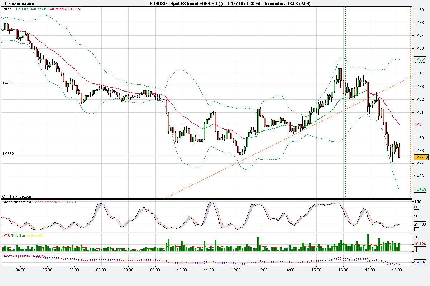Click the "1.486" price axis label
Viewport: 430px width, 286px height.
coord(419,48)
